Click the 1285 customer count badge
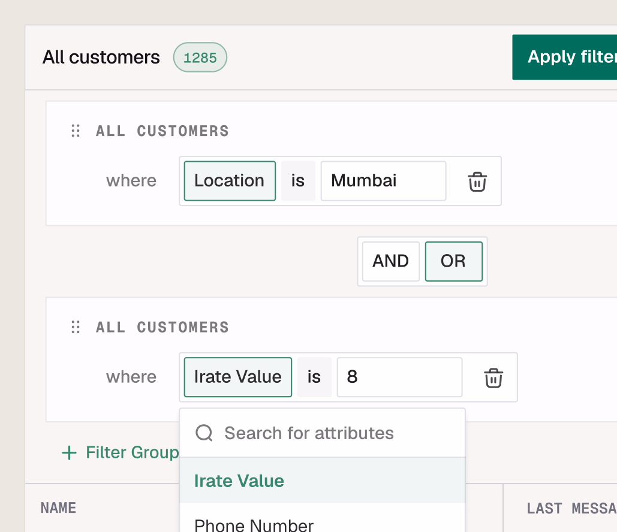 pyautogui.click(x=200, y=58)
